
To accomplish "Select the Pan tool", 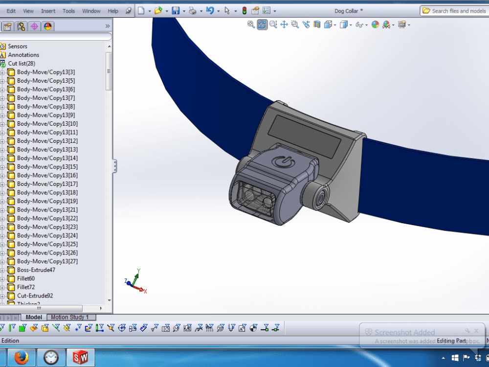I will (284, 24).
